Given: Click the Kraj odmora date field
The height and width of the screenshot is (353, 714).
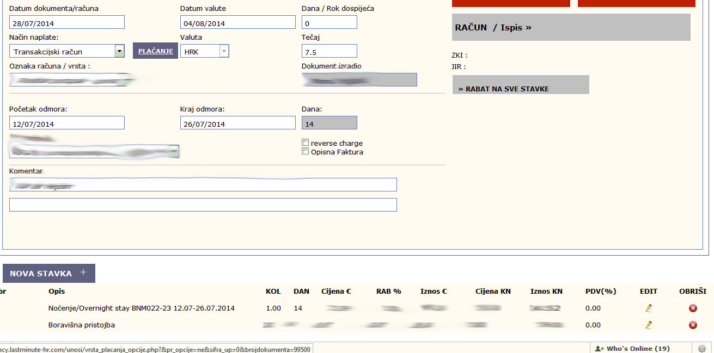Looking at the screenshot, I should point(238,123).
